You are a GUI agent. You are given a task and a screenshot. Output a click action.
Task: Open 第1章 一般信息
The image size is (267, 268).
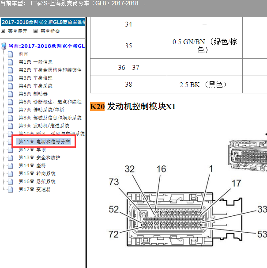coord(35,62)
